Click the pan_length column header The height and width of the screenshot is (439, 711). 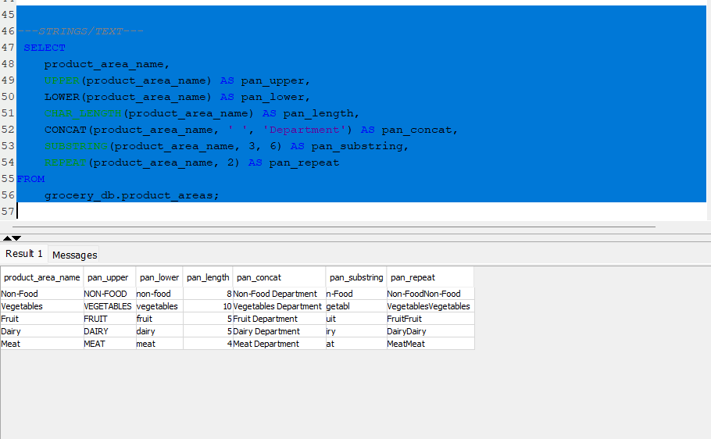coord(208,277)
